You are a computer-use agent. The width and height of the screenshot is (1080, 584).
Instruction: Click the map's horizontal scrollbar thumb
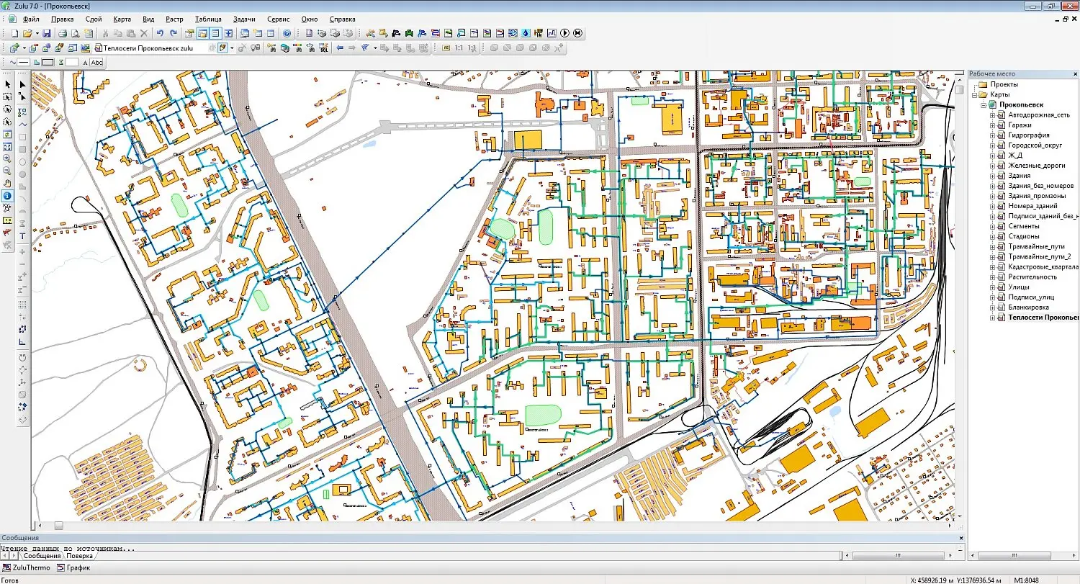coord(59,526)
